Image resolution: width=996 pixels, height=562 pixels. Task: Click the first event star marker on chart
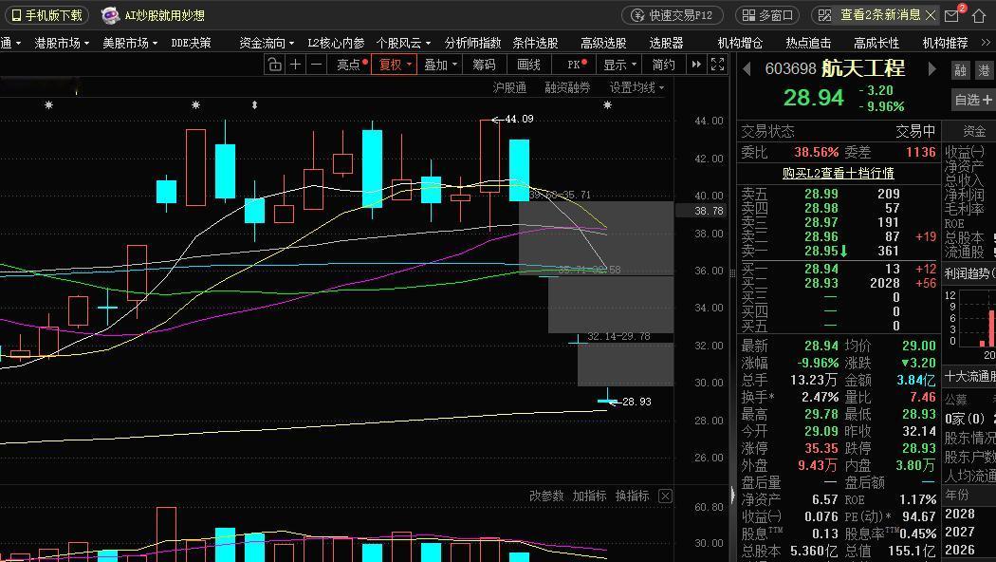point(49,104)
